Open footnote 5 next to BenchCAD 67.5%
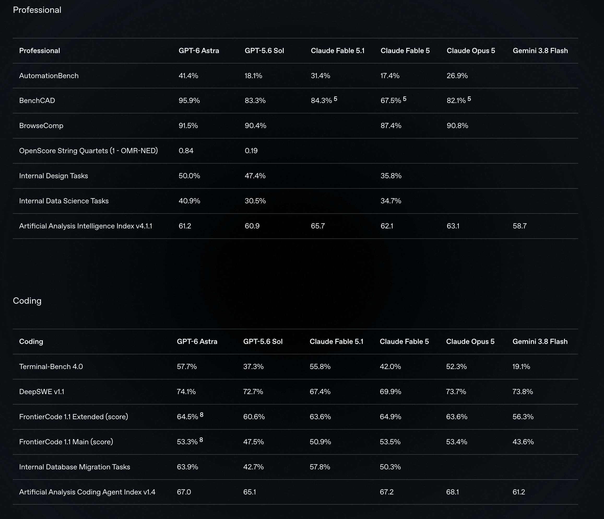 [x=405, y=99]
